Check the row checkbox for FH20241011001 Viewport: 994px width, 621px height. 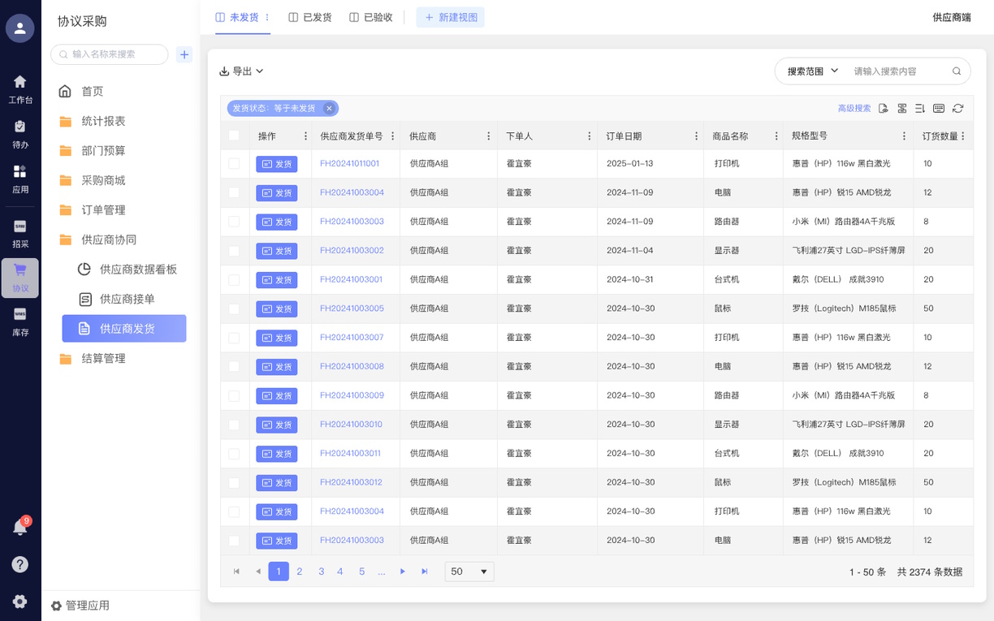[234, 163]
